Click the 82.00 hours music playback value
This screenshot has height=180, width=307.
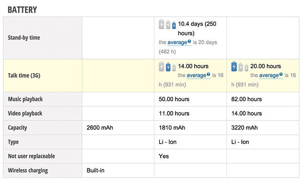(247, 99)
